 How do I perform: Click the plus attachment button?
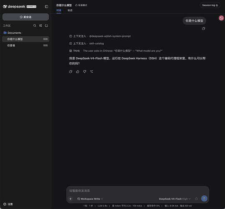pos(70,199)
